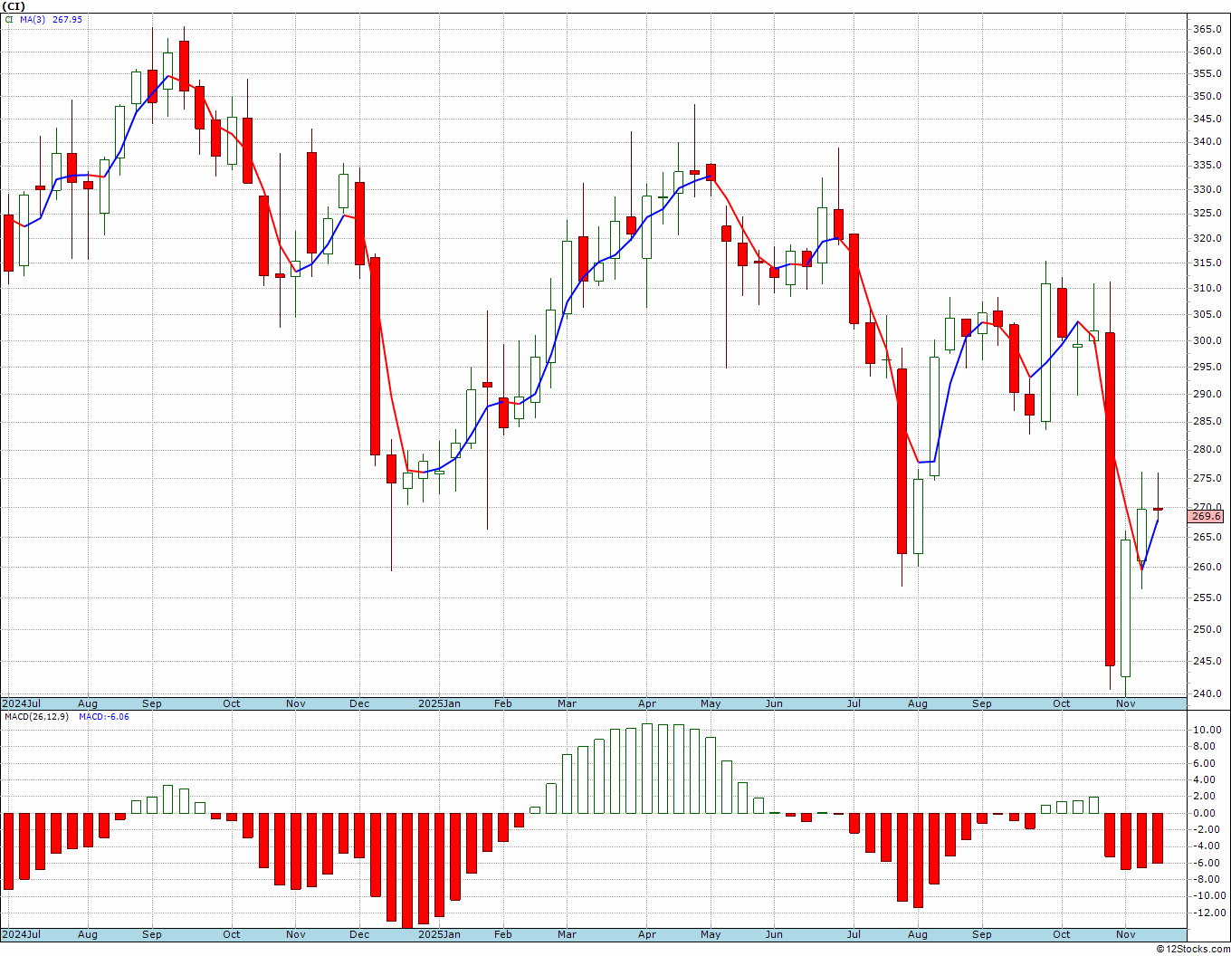
Task: Click Mar on the price chart axis
Action: [x=567, y=703]
